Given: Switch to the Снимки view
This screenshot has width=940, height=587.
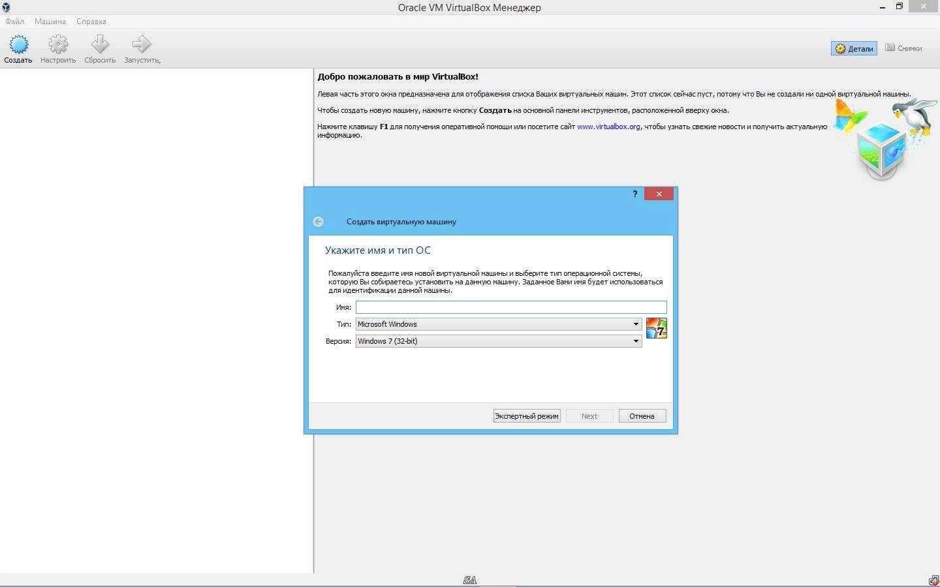Looking at the screenshot, I should pyautogui.click(x=903, y=48).
